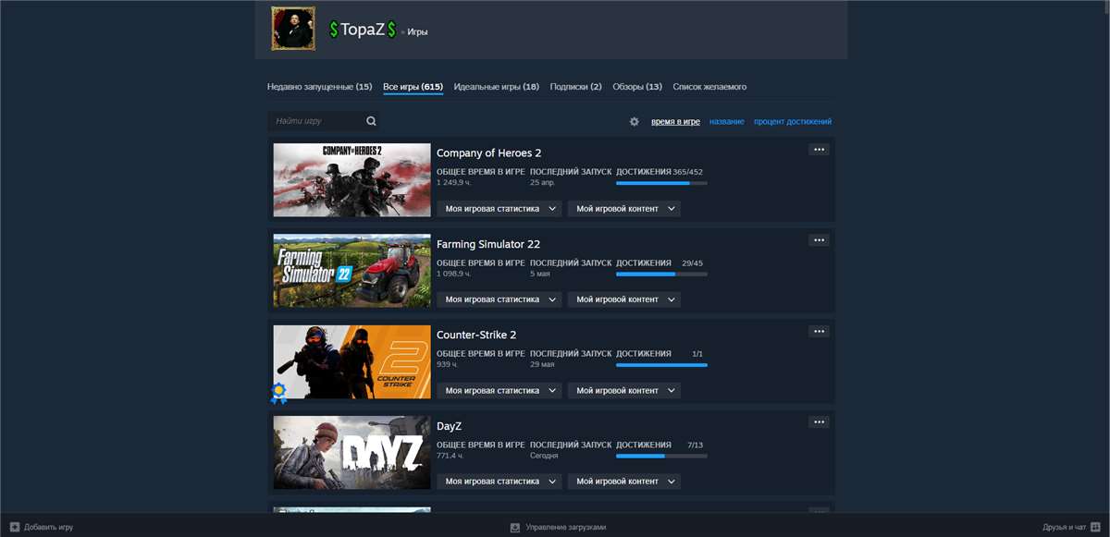Click the blue ribbon badge on Counter-Strike 2
Screen dimensions: 1110x537
[x=278, y=394]
